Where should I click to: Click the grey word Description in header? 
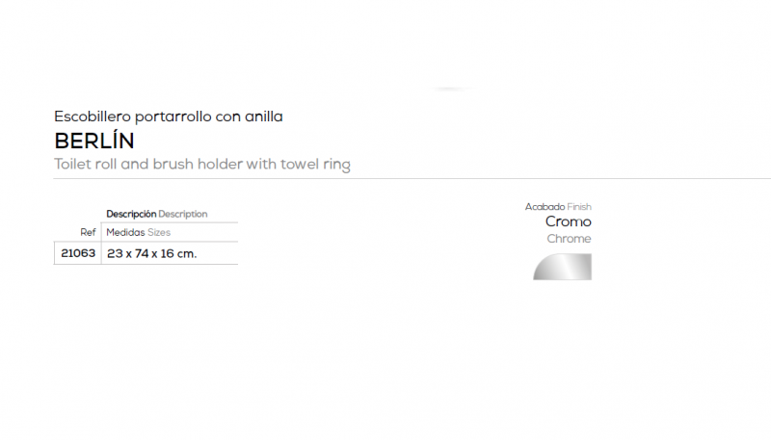pos(183,214)
